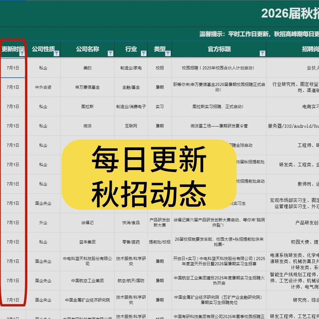Click the 开放日+实习 中电科蓝天 title cell
Image resolution: width=319 pixels, height=319 pixels.
pos(219,261)
